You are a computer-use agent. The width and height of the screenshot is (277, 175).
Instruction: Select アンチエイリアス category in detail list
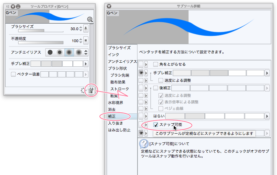(122, 62)
